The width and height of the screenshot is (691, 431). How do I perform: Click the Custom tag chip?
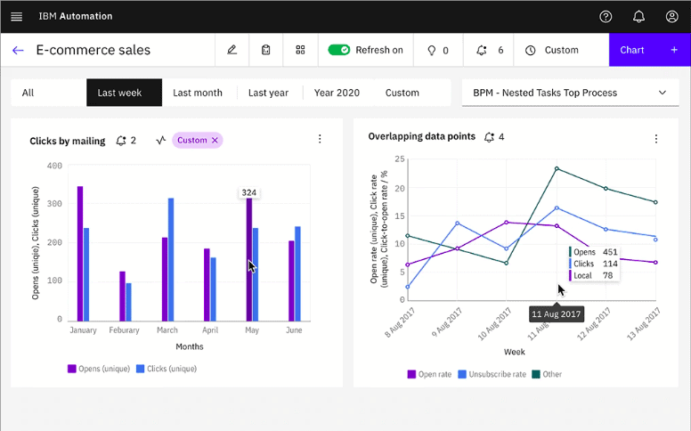tap(198, 140)
